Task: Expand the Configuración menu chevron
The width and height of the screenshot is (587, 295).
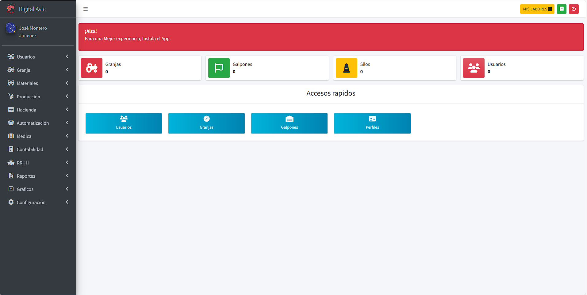Action: click(x=67, y=202)
